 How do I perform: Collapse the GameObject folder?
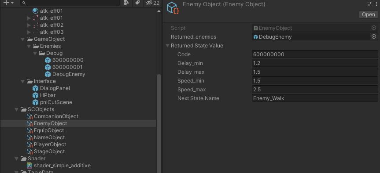(x=23, y=39)
